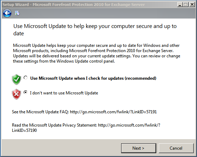Click the Use Microsoft Update page heading
Screen dimensions: 197x157
(95, 30)
